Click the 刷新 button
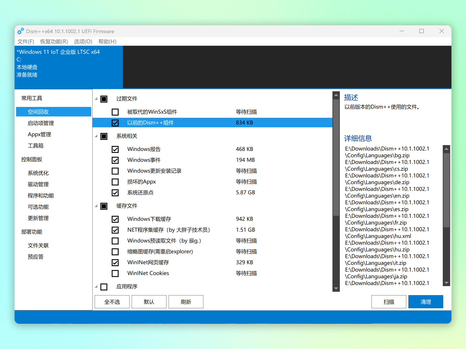The image size is (466, 349). [x=186, y=302]
